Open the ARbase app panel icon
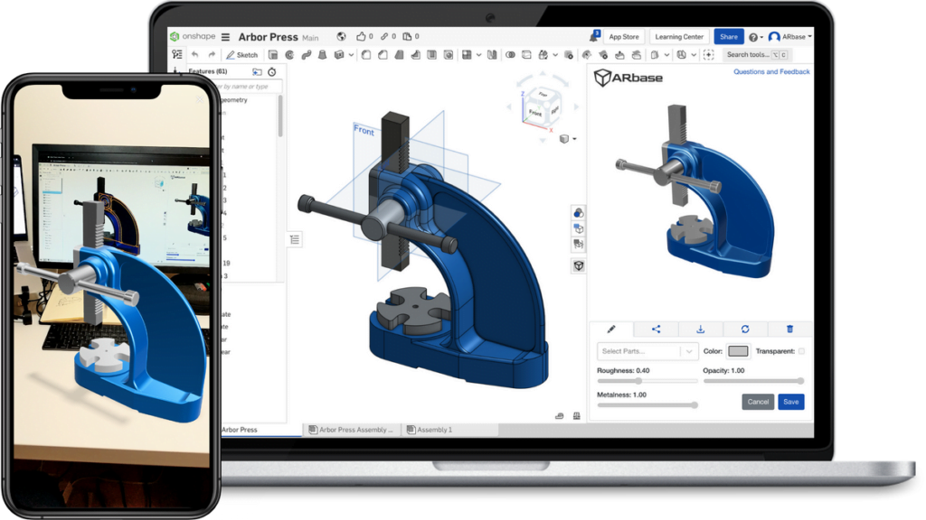The width and height of the screenshot is (926, 520). click(x=579, y=266)
